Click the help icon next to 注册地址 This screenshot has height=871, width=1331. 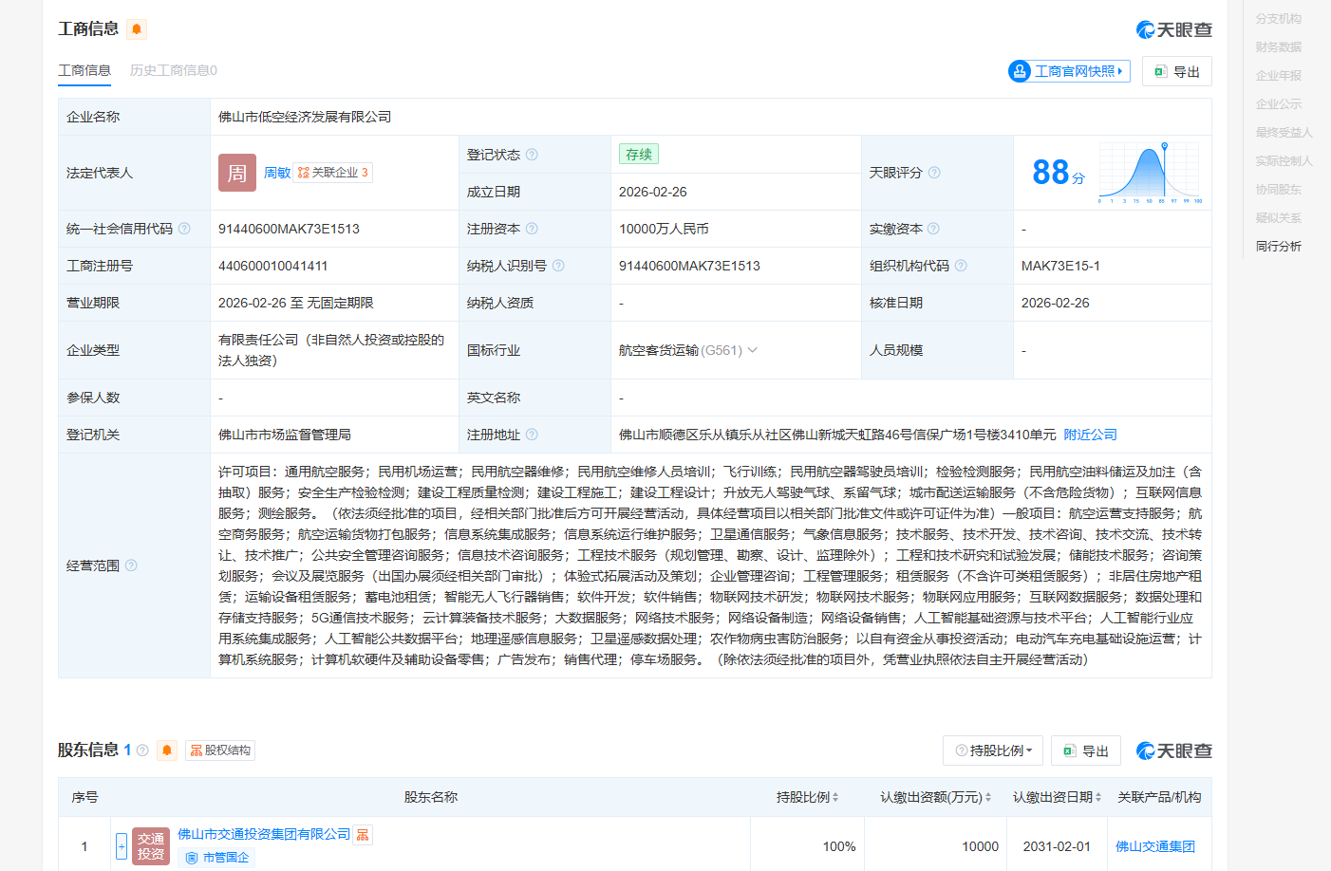[x=532, y=435]
